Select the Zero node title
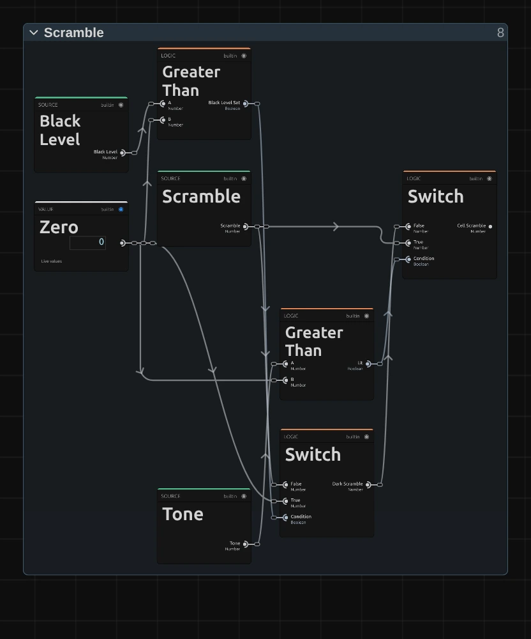The height and width of the screenshot is (639, 531). [x=59, y=227]
